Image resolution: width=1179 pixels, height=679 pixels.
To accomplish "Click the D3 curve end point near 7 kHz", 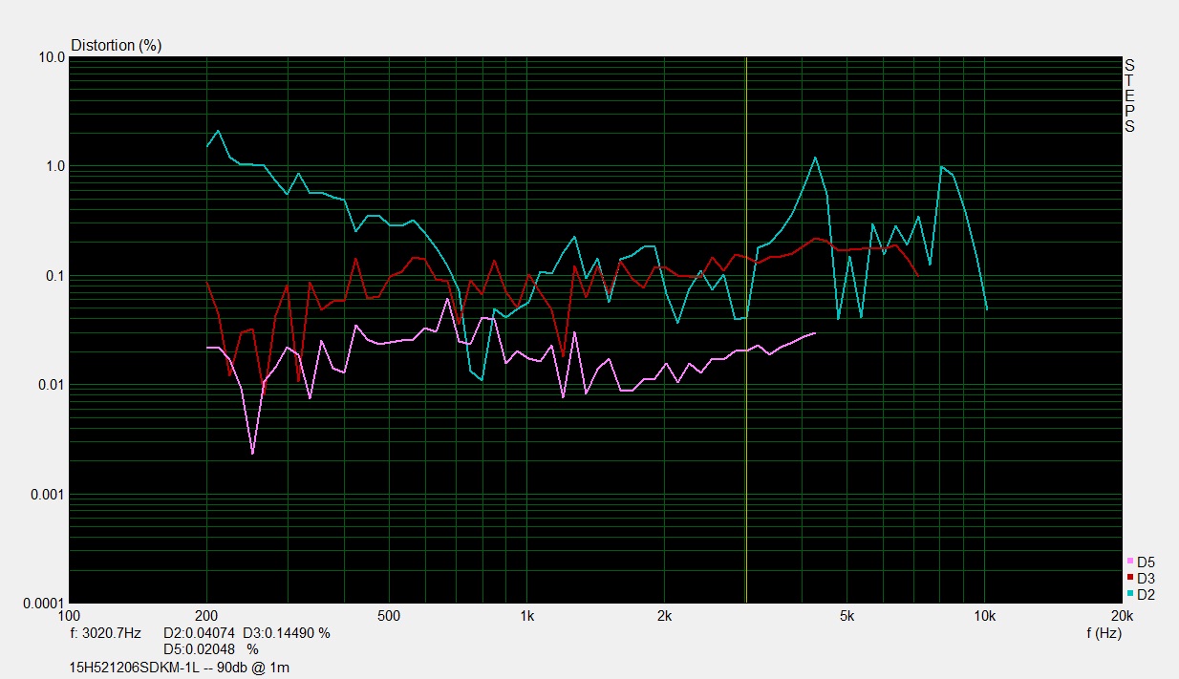I will click(x=918, y=275).
